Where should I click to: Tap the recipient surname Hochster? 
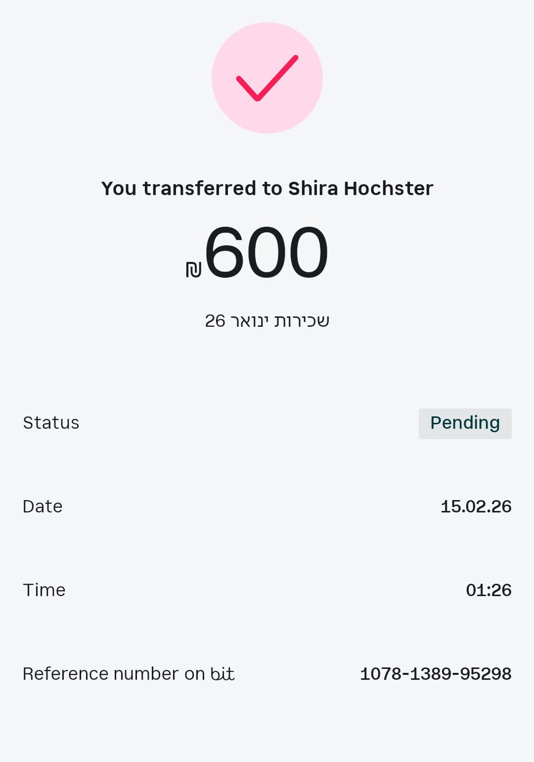pyautogui.click(x=388, y=189)
